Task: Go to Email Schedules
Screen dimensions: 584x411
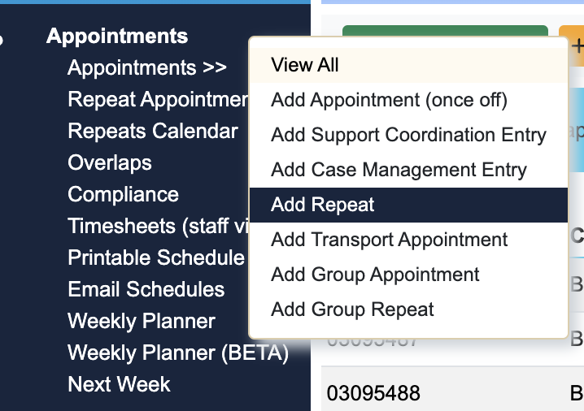Action: click(x=146, y=289)
